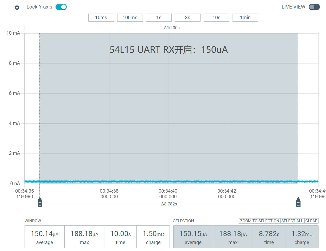Image resolution: width=326 pixels, height=251 pixels.
Task: Click the 8 mA Y-axis label
Action: (15, 63)
